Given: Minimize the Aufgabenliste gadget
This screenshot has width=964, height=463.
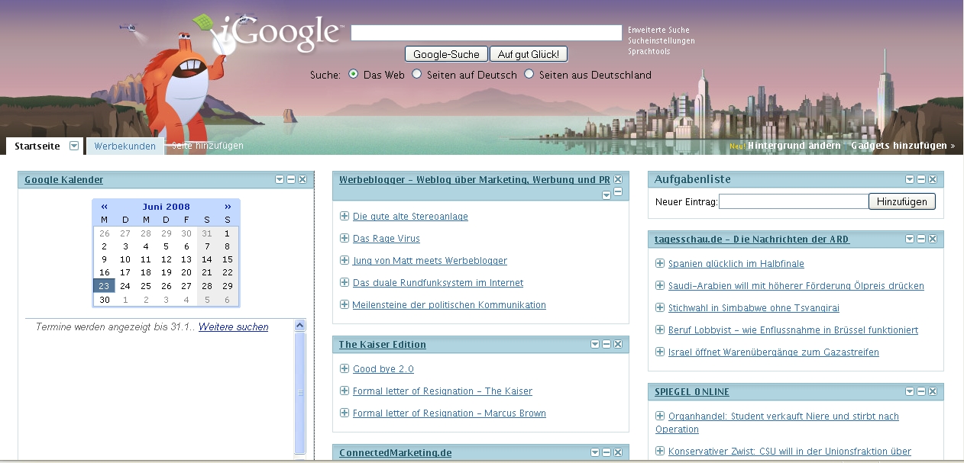Looking at the screenshot, I should click(921, 179).
